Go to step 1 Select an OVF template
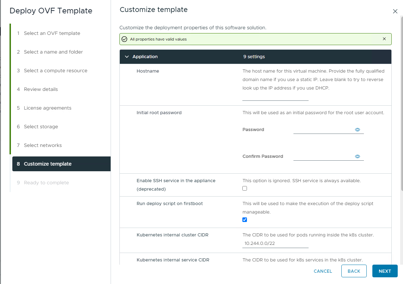 pyautogui.click(x=52, y=33)
